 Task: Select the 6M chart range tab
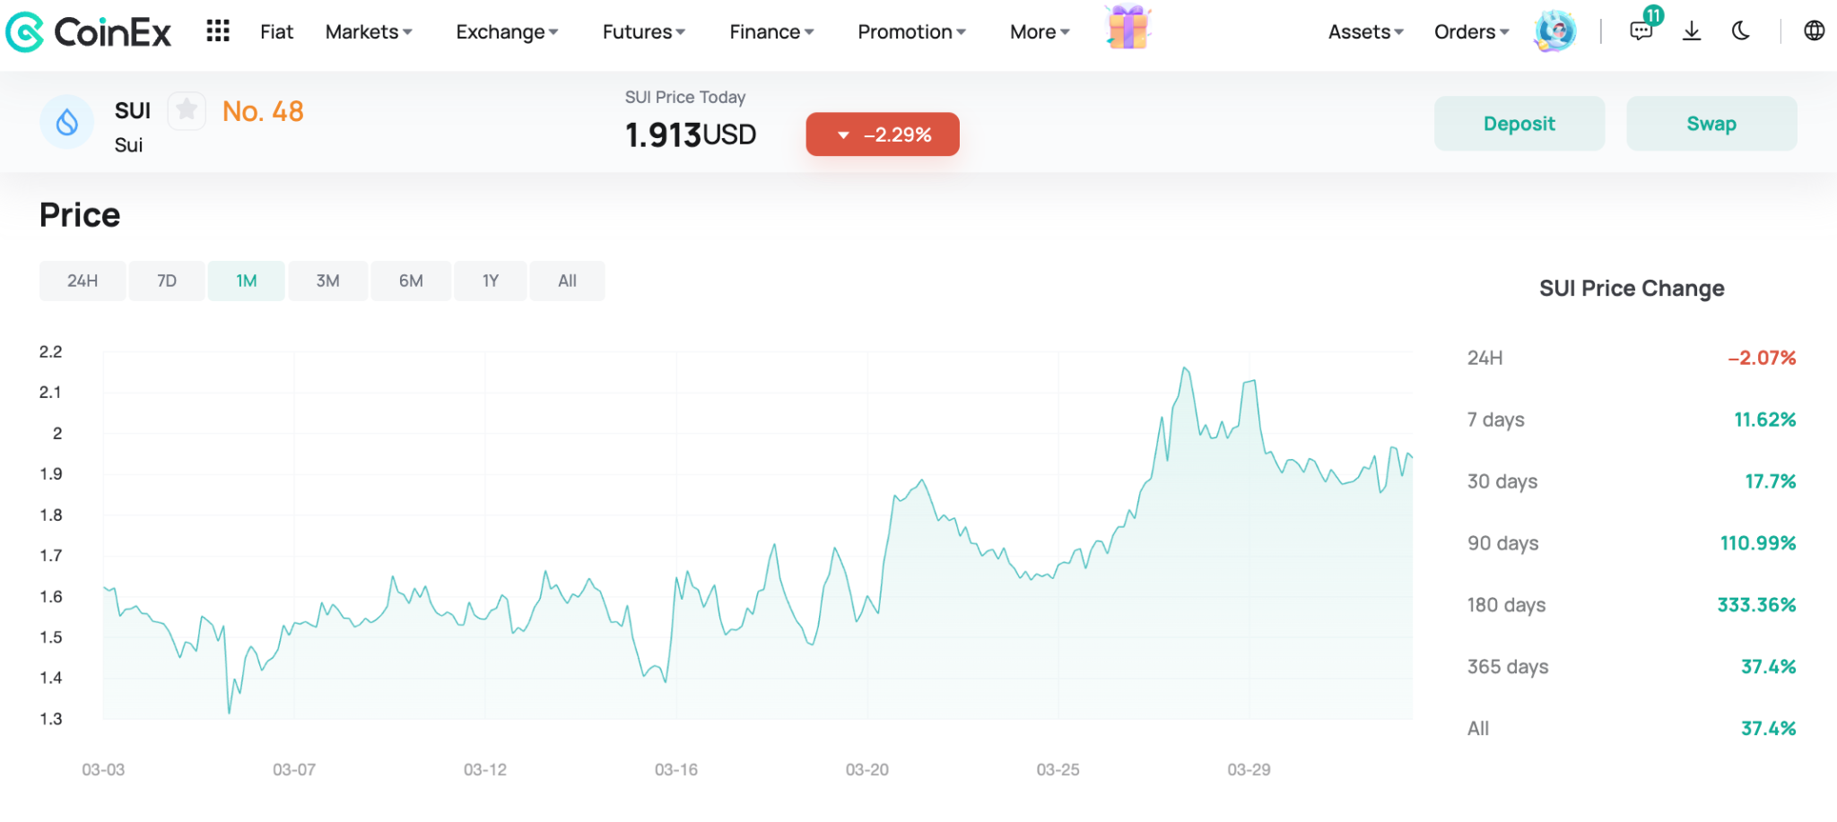(x=411, y=281)
